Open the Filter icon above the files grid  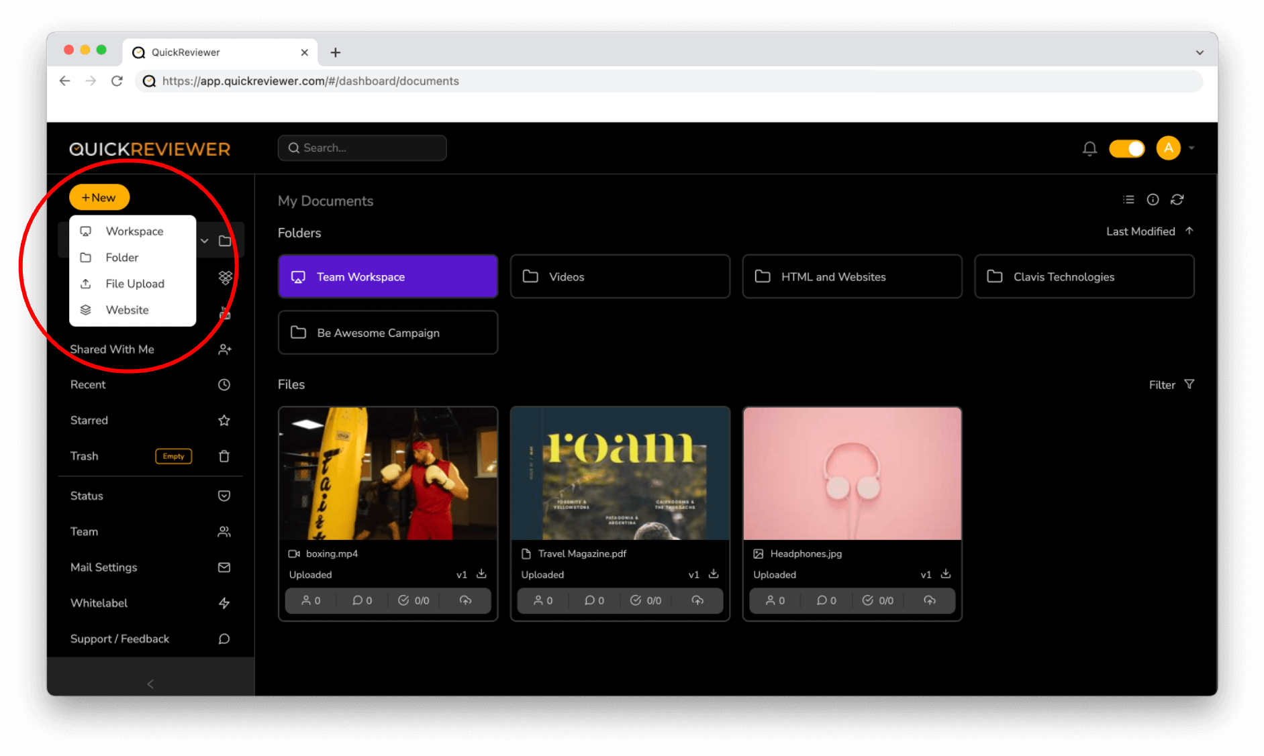point(1189,384)
